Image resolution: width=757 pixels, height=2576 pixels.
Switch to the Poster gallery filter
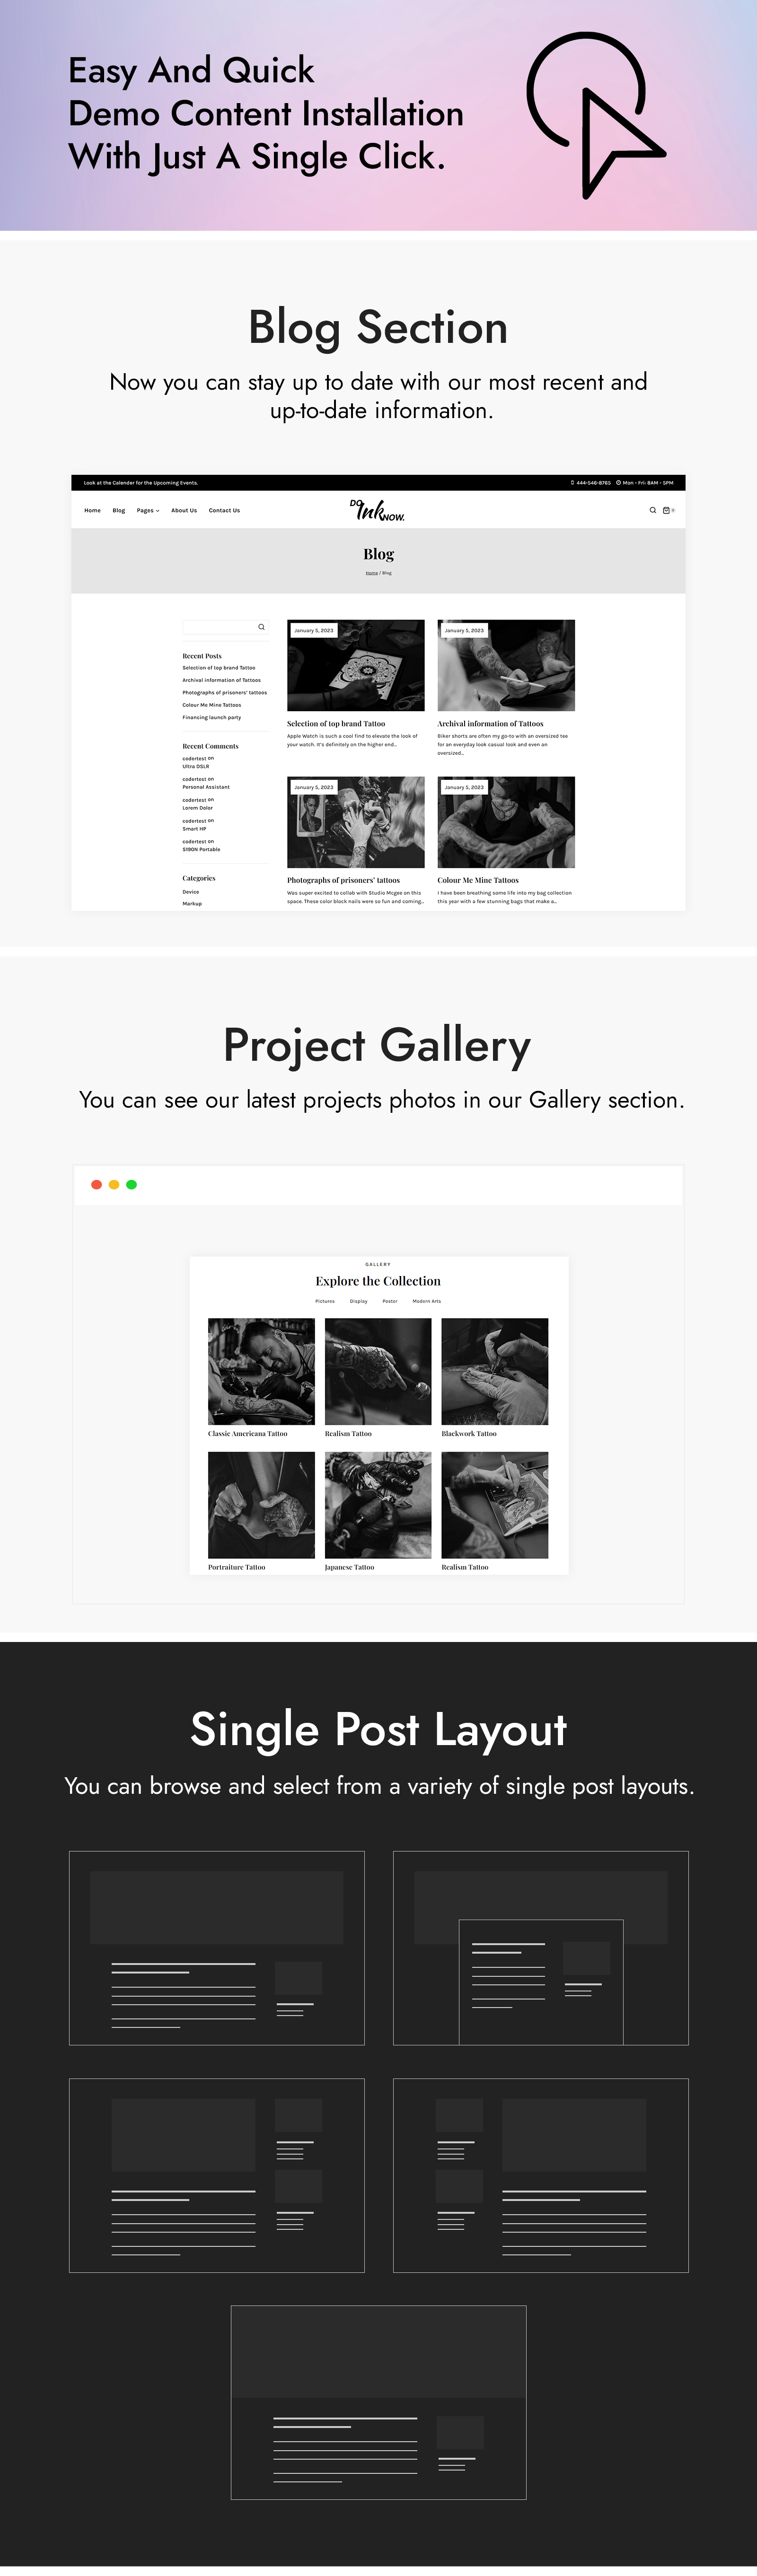click(390, 1301)
